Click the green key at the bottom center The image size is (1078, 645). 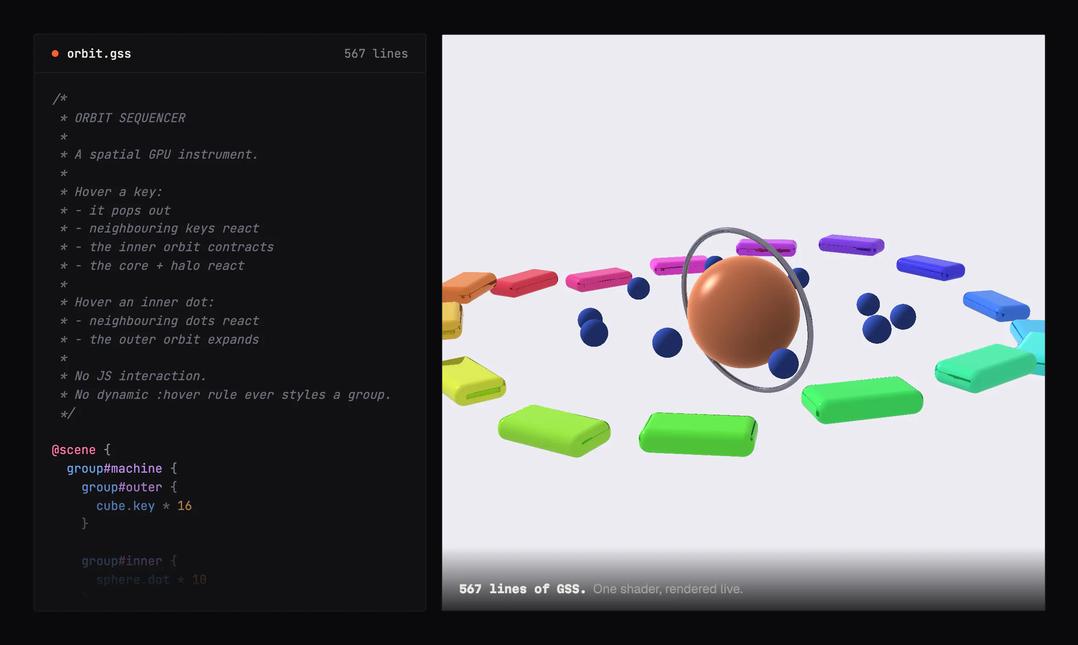point(698,434)
